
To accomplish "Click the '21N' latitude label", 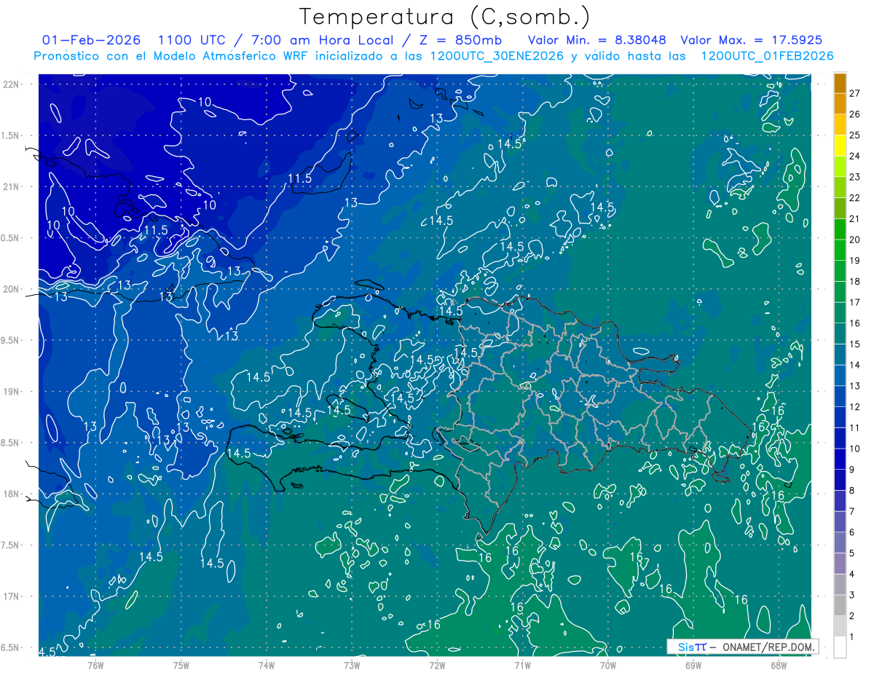I will coord(12,186).
